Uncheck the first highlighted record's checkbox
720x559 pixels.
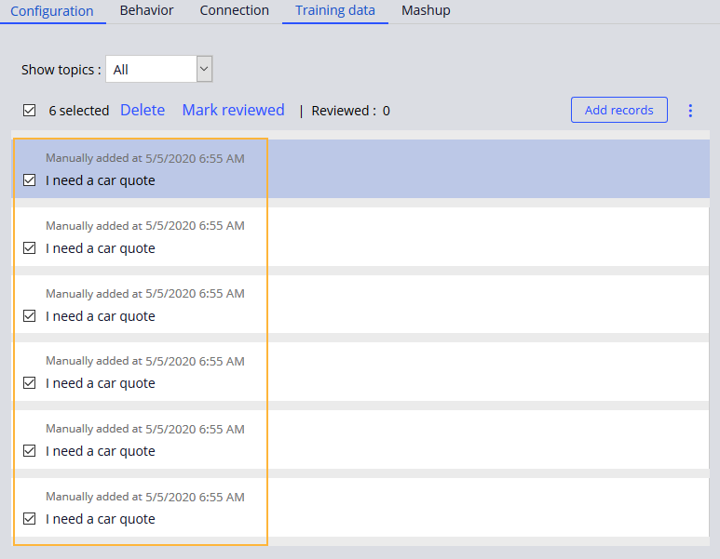(x=30, y=180)
